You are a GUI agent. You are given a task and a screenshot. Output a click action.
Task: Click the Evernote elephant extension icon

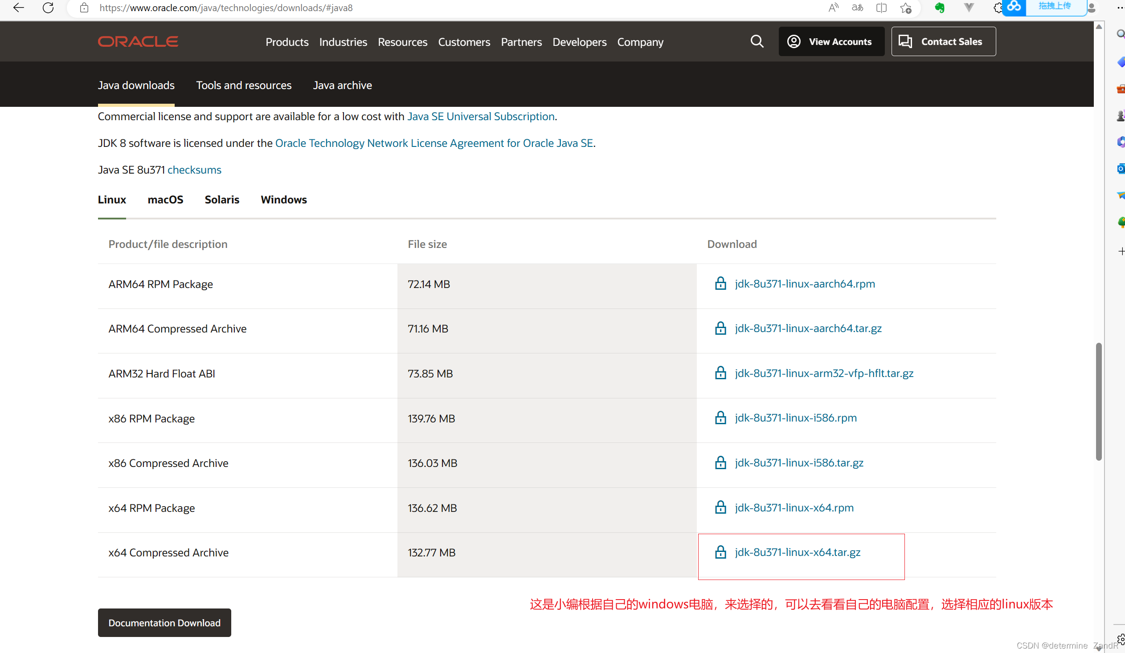click(x=940, y=8)
